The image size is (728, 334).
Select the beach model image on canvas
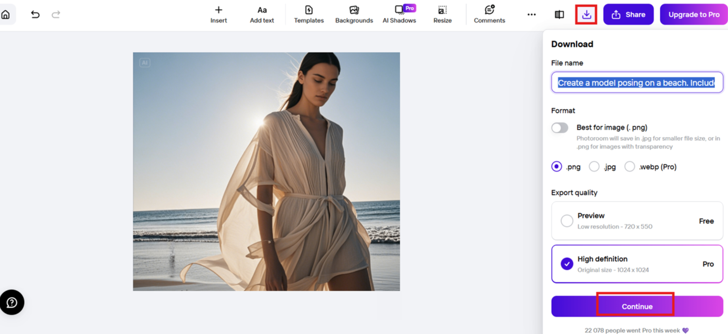266,172
